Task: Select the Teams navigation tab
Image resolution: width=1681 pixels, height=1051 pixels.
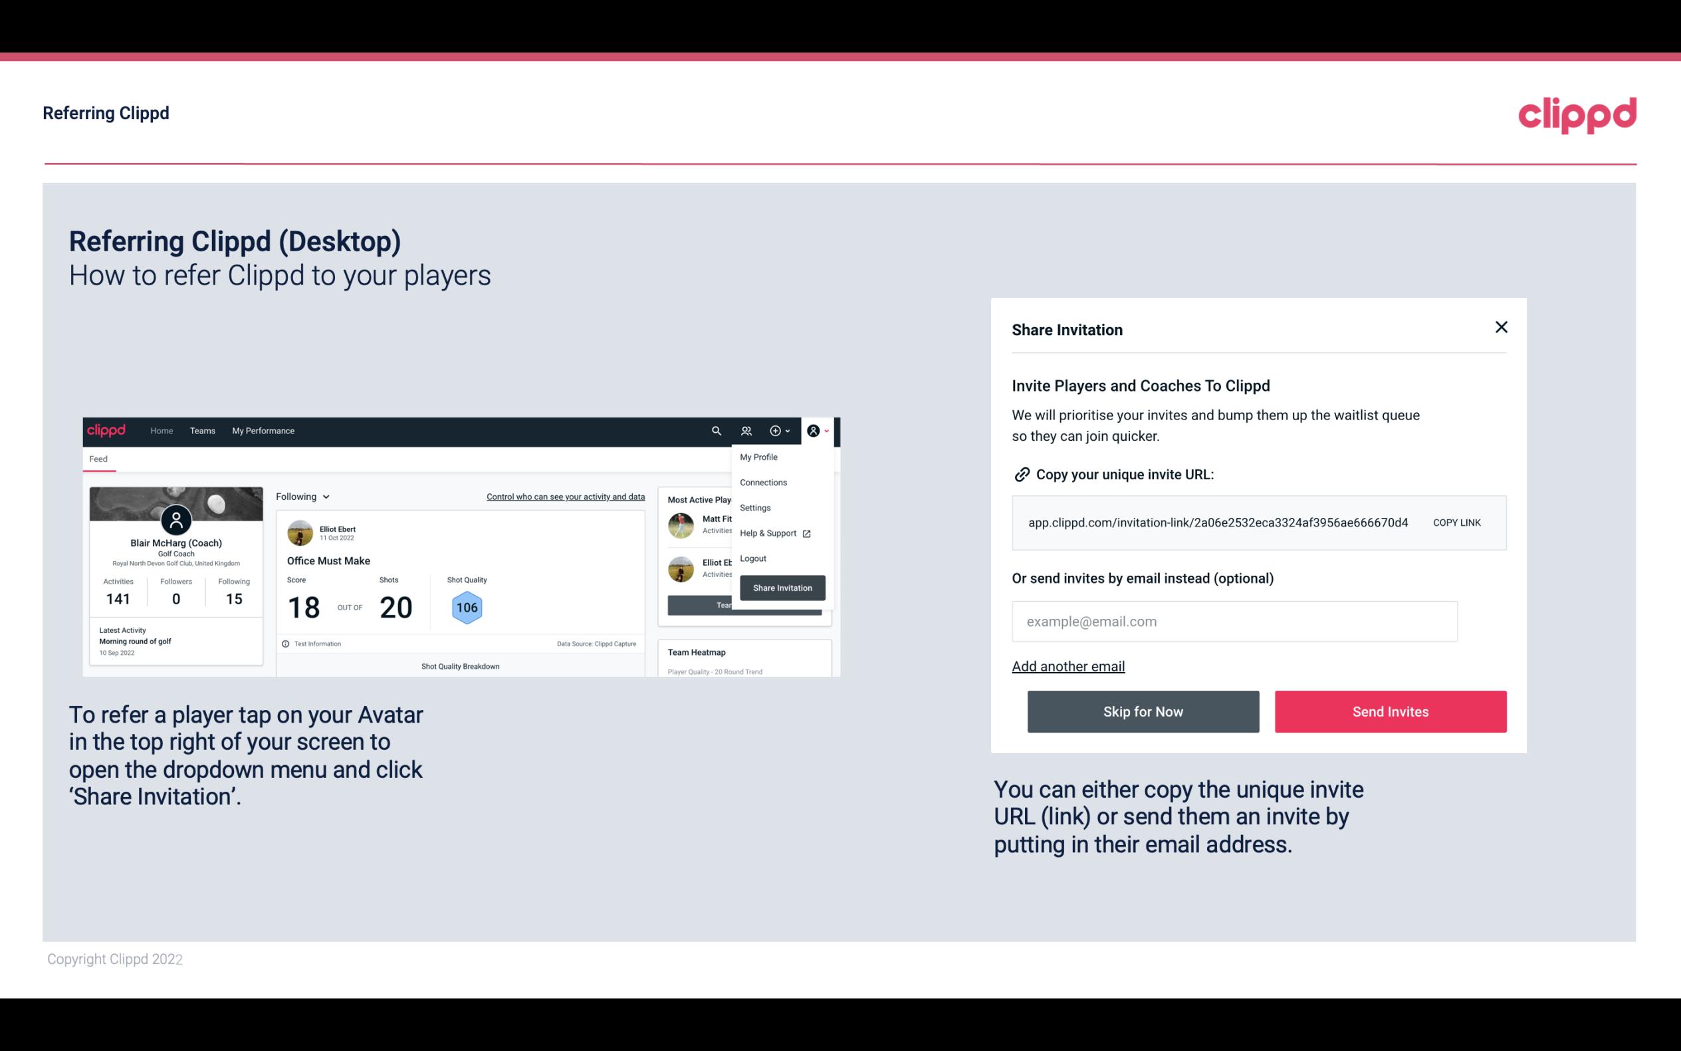Action: coord(202,430)
